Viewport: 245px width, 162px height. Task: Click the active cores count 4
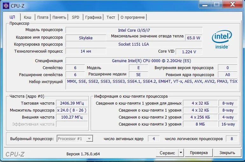click(x=154, y=139)
